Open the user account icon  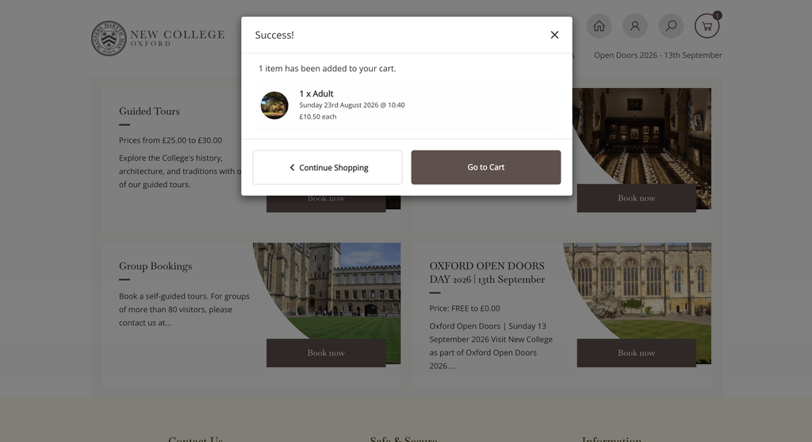pos(635,26)
